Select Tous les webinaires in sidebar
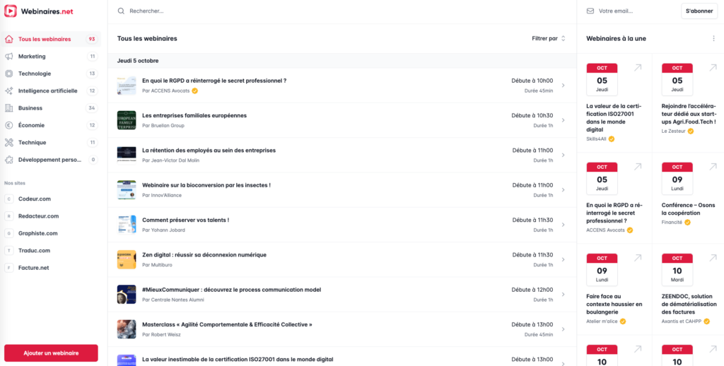The image size is (724, 366). [x=45, y=40]
